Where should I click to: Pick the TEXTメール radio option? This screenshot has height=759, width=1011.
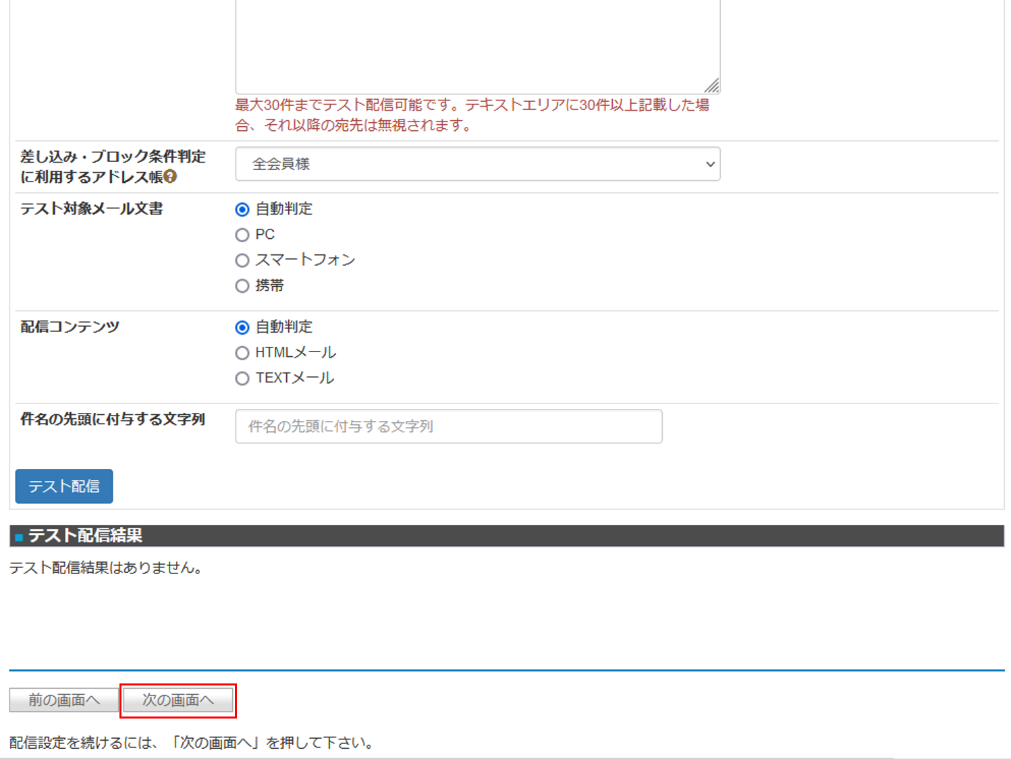242,379
